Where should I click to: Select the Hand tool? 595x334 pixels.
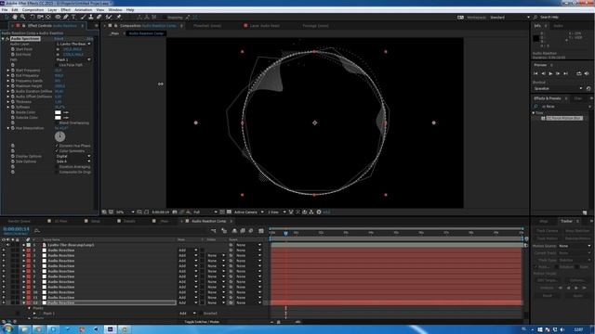(15, 17)
